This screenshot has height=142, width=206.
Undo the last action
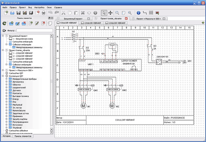[x=50, y=13]
